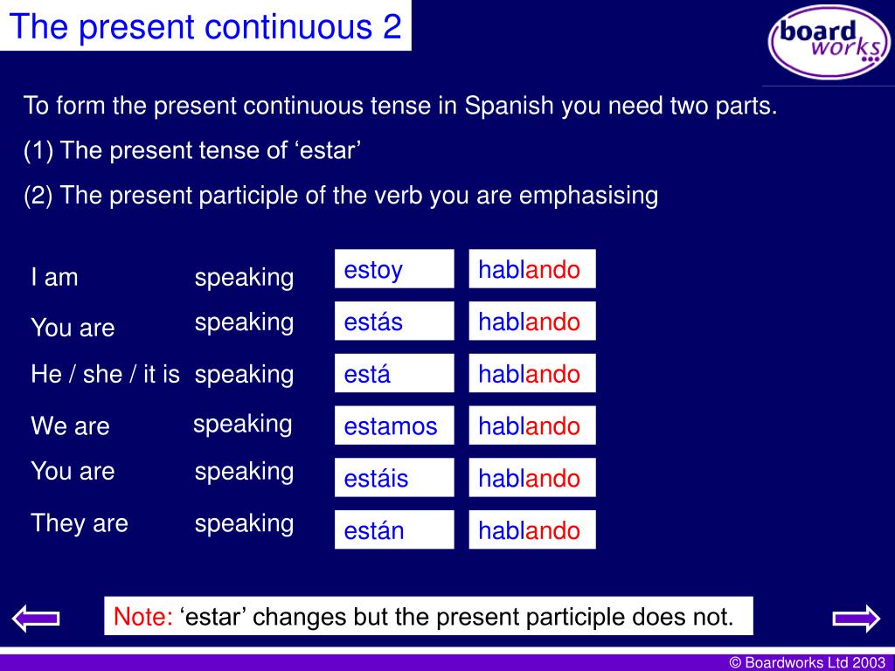Click the '(1) The present tense of estar' line
This screenshot has height=671, width=895.
[192, 150]
